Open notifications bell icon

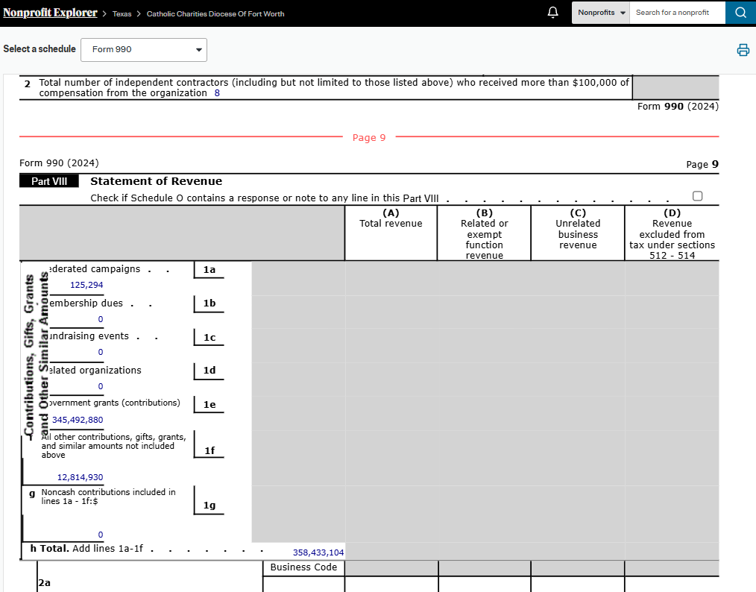[x=553, y=13]
